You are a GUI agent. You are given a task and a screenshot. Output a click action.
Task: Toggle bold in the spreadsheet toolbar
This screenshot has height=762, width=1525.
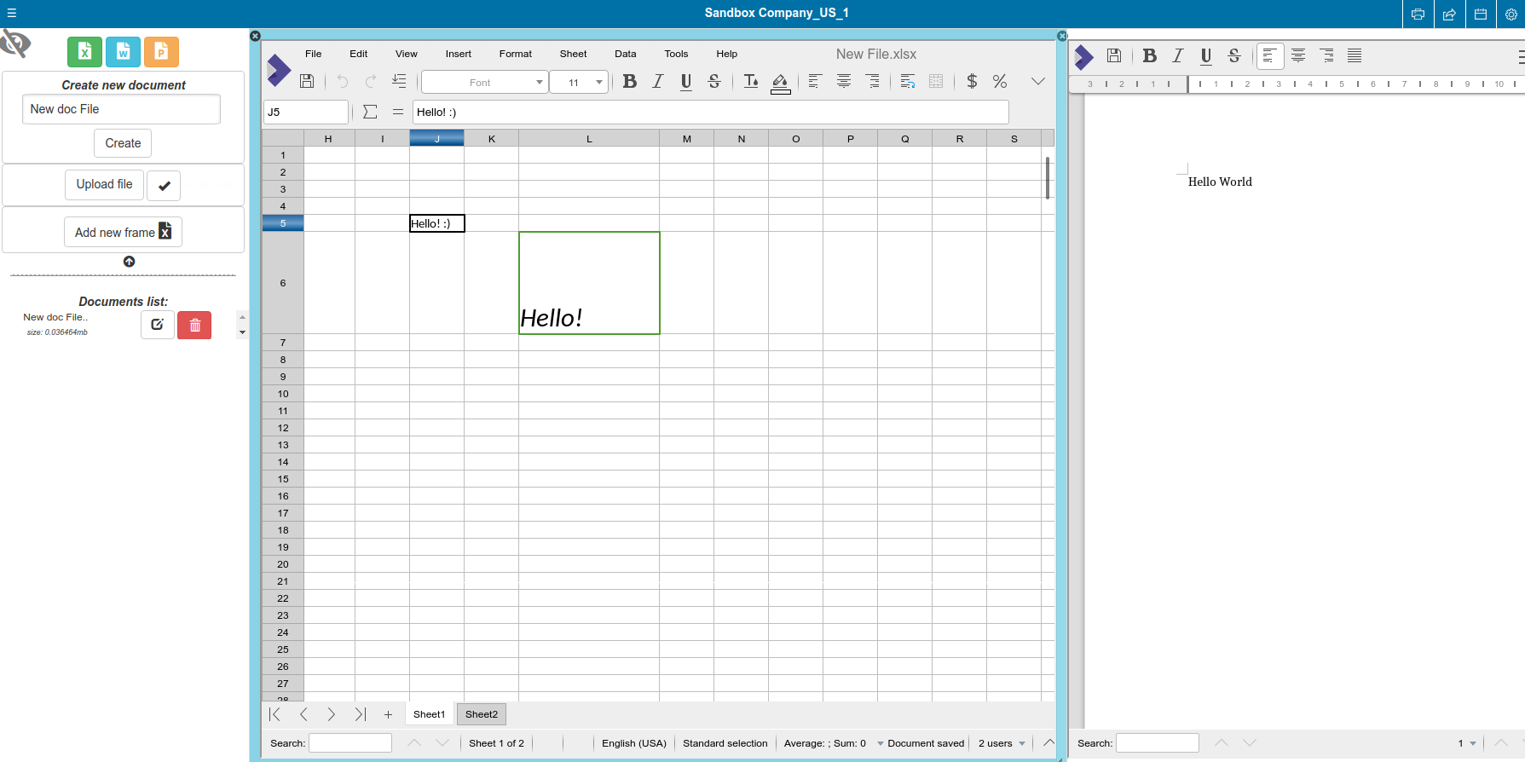pyautogui.click(x=630, y=81)
